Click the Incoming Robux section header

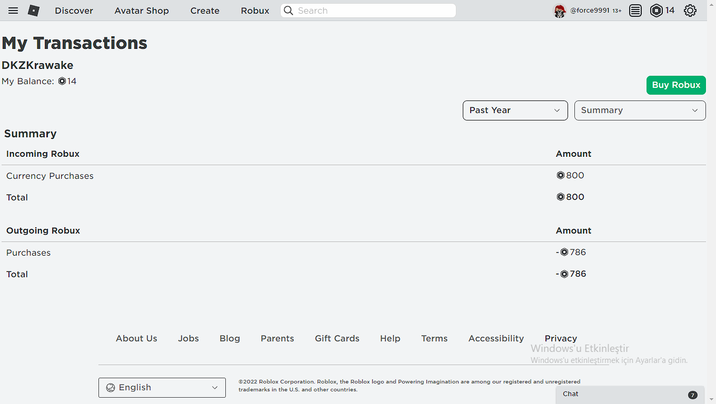coord(43,154)
